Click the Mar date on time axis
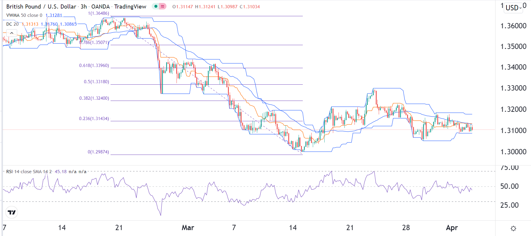The image size is (531, 236). coord(188,228)
